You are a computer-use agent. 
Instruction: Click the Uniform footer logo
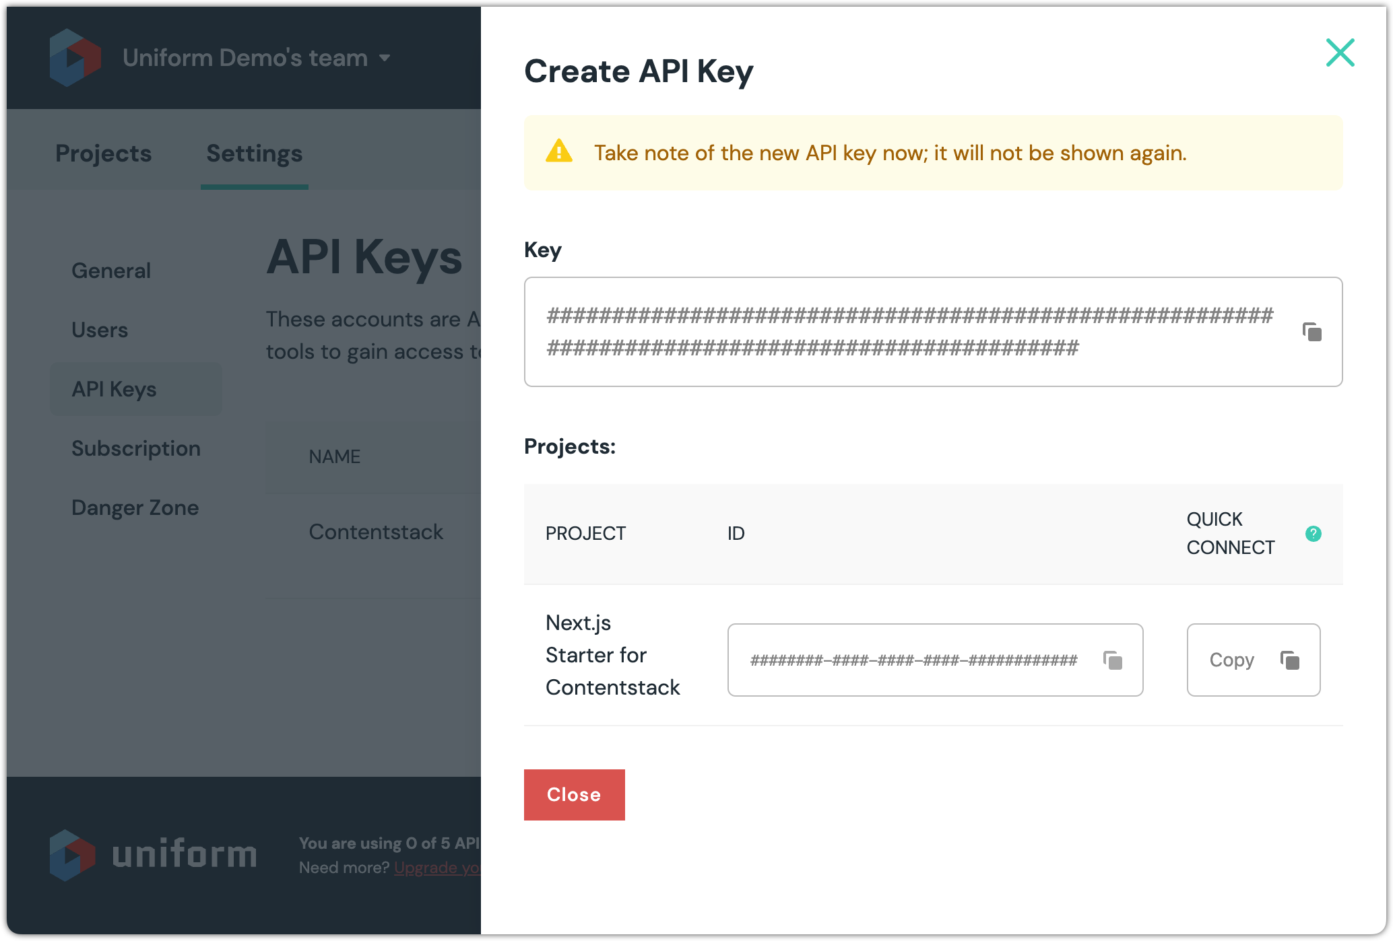[x=152, y=855]
